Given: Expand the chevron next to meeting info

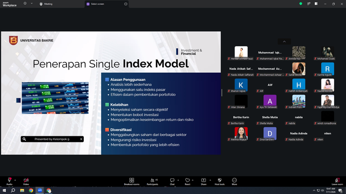Looking at the screenshot, I should 31,3.
